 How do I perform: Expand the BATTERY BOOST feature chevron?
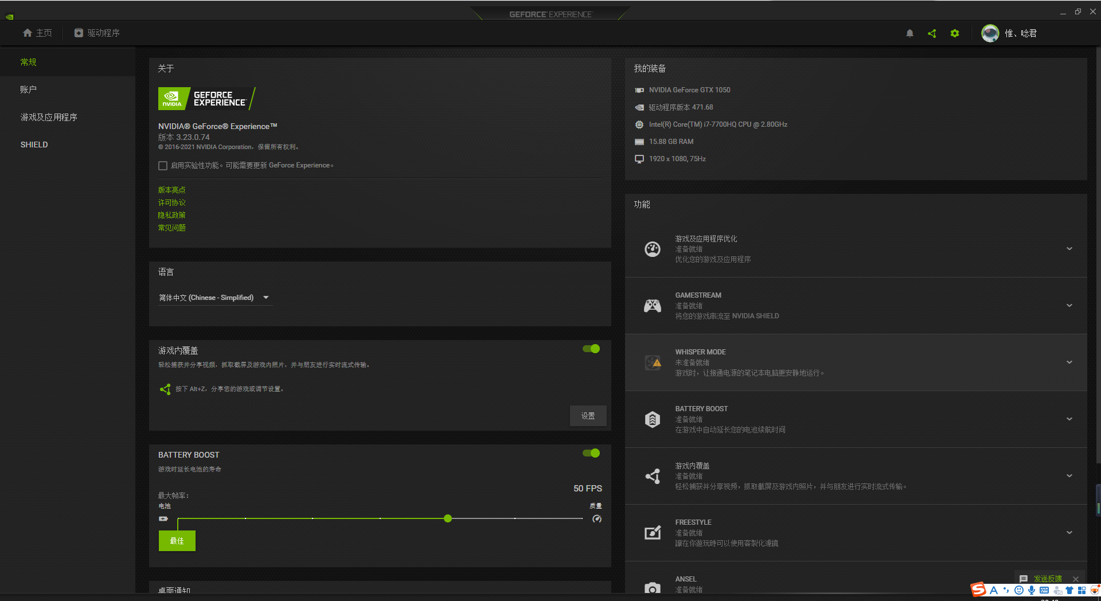1069,419
